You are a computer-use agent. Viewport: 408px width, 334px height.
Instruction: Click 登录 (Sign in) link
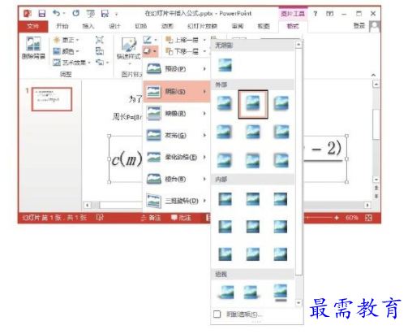click(359, 26)
